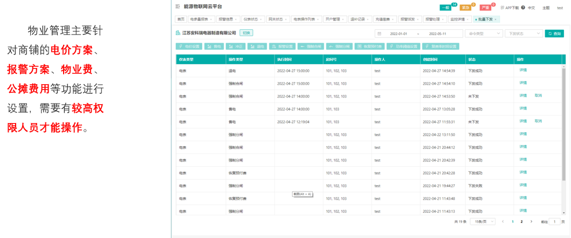571x238 pixels.
Task: Switch to the 退补记录 tab
Action: (x=360, y=19)
